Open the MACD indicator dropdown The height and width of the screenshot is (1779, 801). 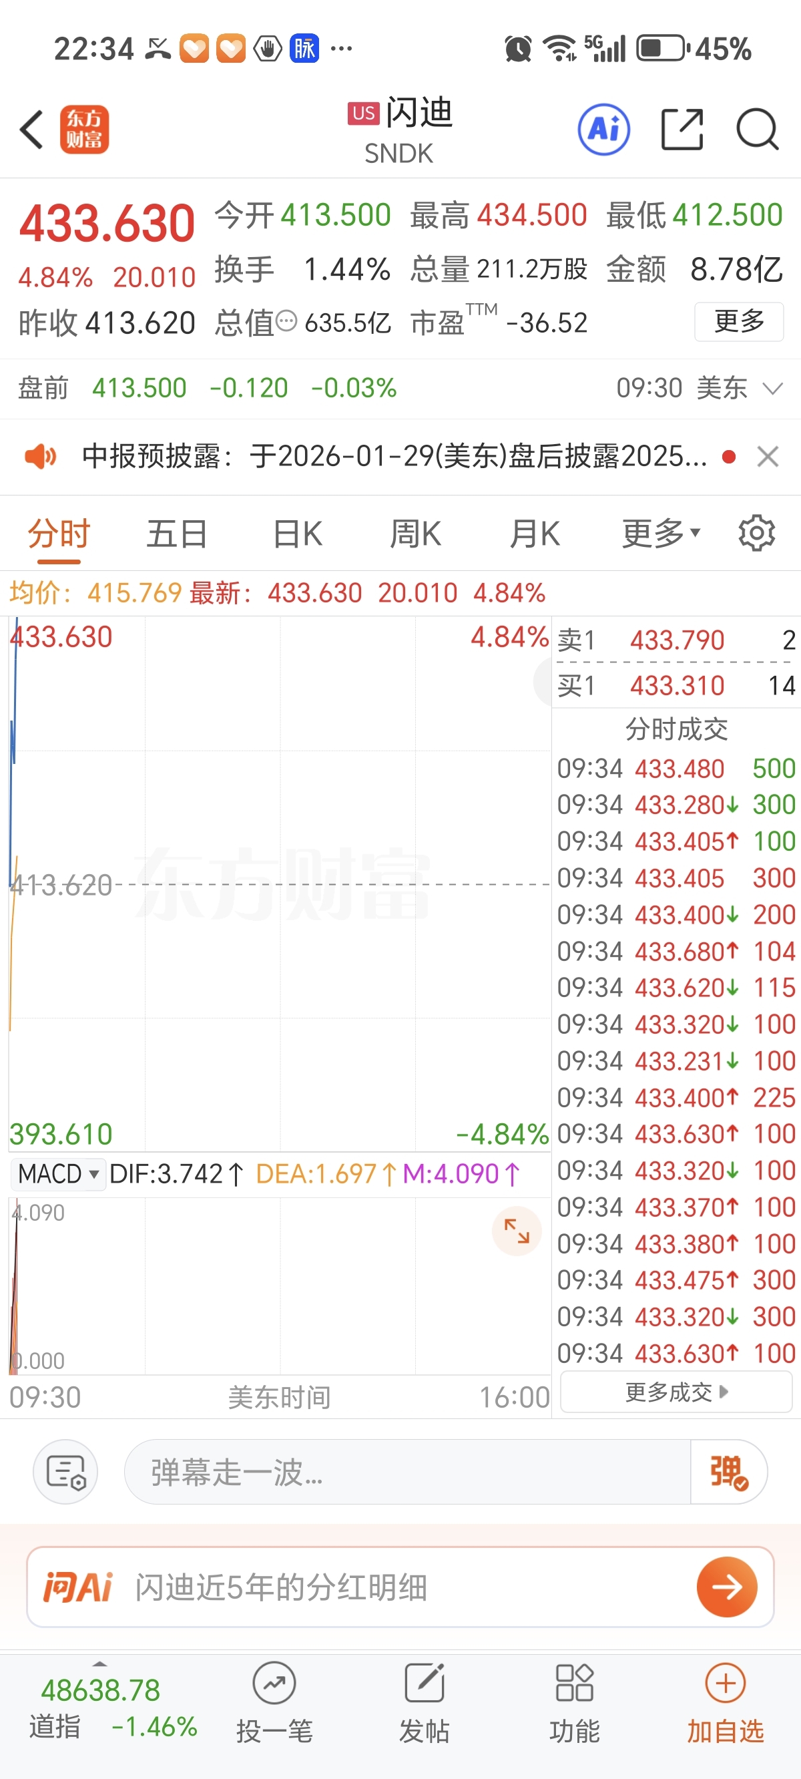(x=59, y=1174)
